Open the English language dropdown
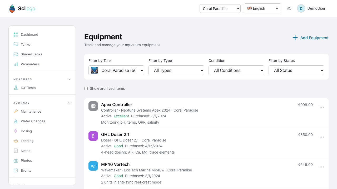337x189 pixels. point(262,8)
